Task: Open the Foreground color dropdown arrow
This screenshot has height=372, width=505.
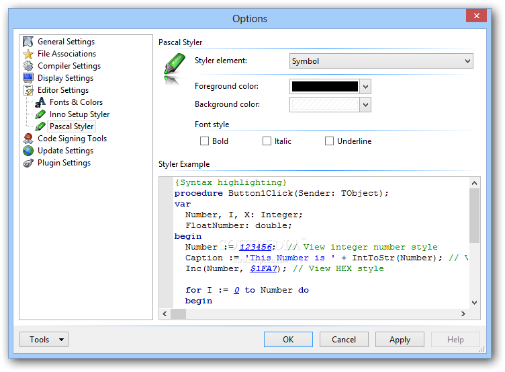Action: 365,87
